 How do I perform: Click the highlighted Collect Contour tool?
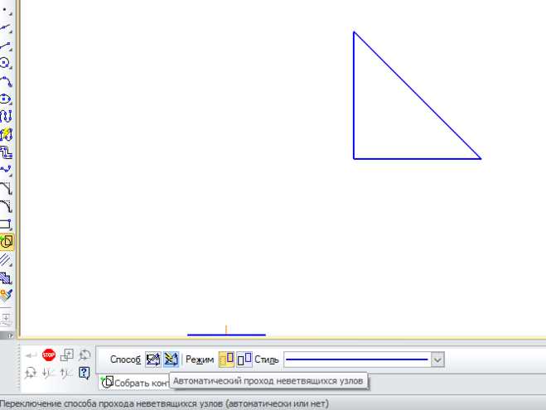point(7,242)
